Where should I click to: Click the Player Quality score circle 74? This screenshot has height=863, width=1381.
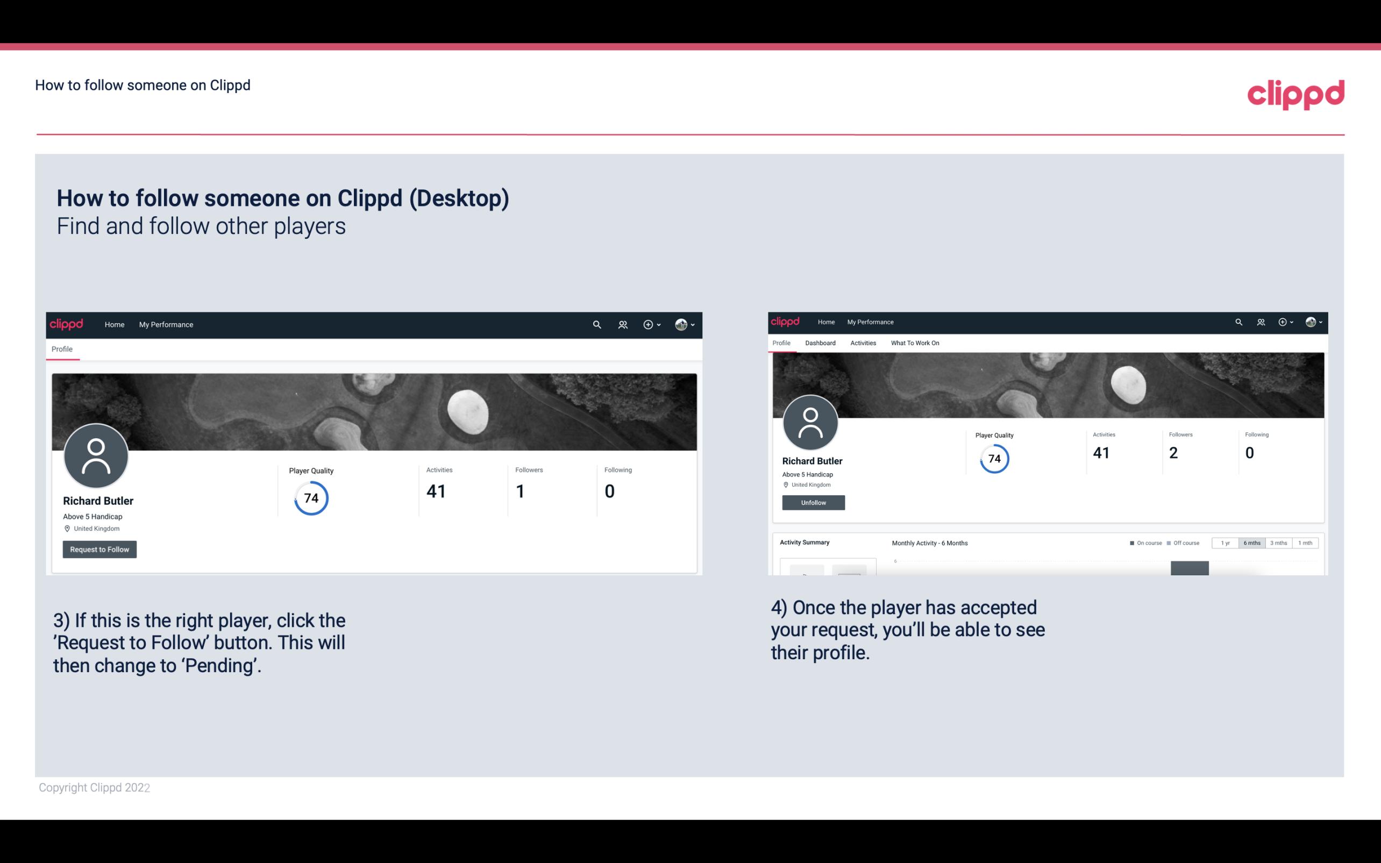[310, 497]
